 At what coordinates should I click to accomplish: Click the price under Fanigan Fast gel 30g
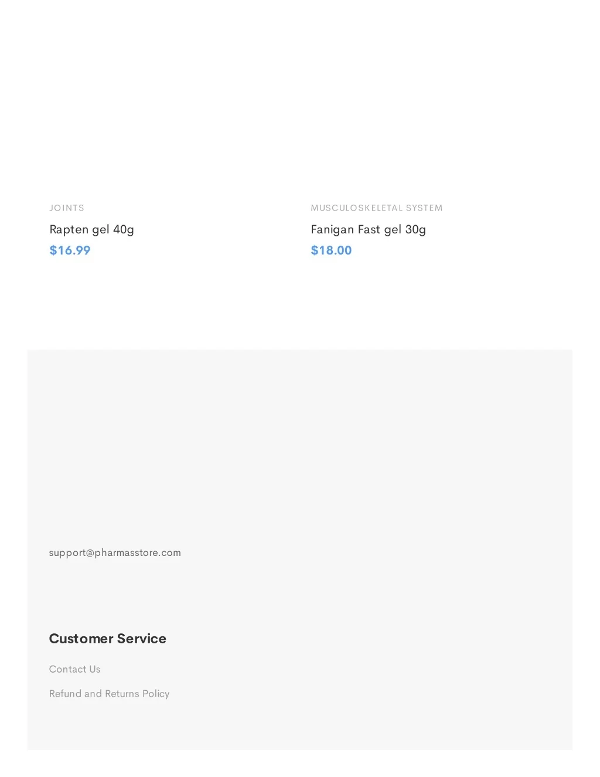(x=331, y=250)
